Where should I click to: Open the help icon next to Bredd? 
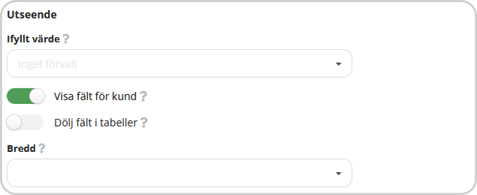click(x=42, y=149)
